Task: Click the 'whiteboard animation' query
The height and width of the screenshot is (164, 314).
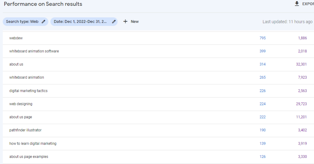Action: click(x=27, y=78)
